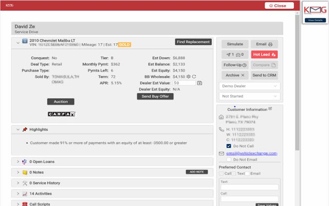Click the vertical scrollbar thumb

point(297,82)
